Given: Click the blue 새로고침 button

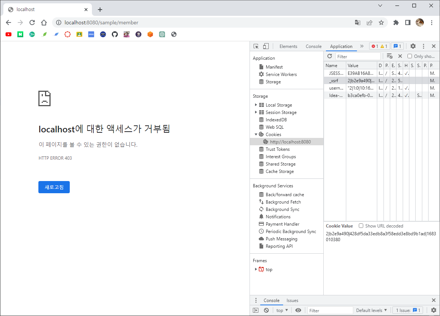Looking at the screenshot, I should [x=54, y=187].
